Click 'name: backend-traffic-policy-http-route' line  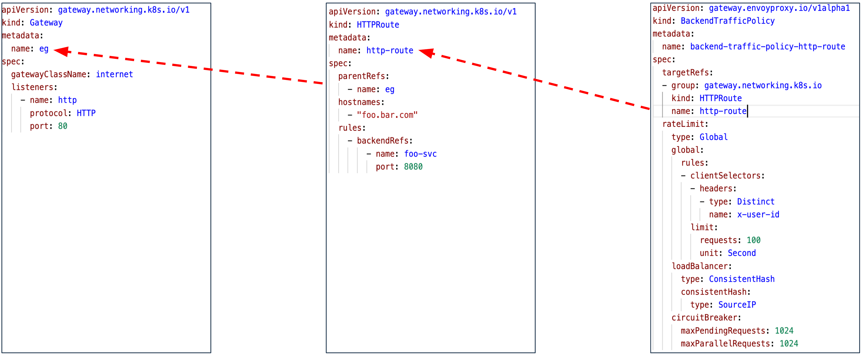point(753,47)
